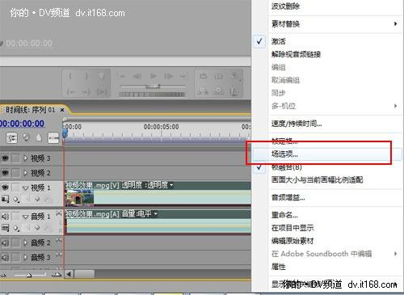
Task: Mute the 音频 1 track speaker icon
Action: coord(5,217)
